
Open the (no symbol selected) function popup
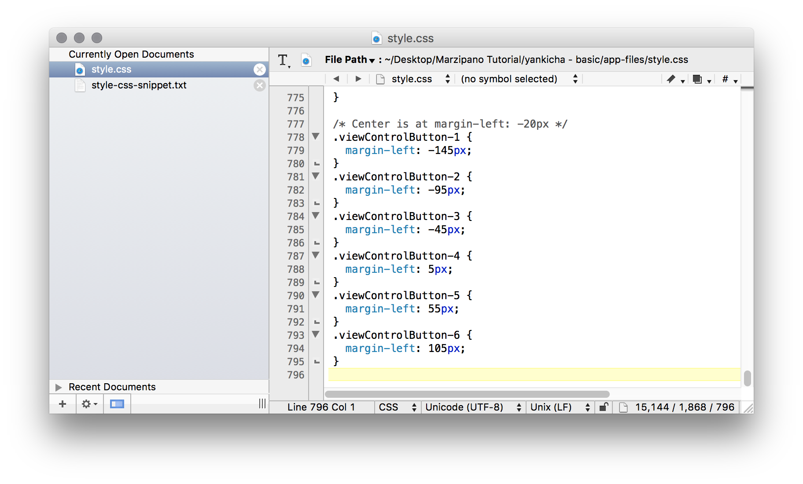click(519, 79)
